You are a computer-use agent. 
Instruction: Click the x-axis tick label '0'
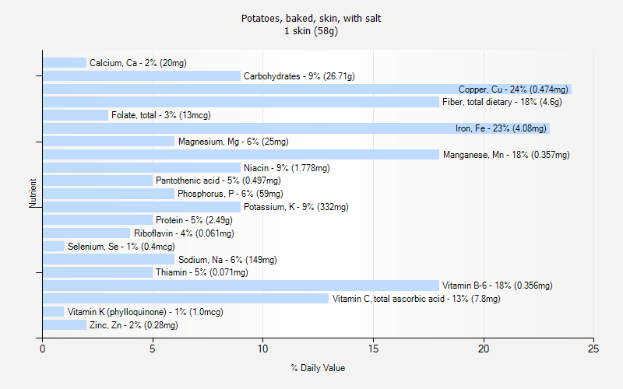point(43,349)
